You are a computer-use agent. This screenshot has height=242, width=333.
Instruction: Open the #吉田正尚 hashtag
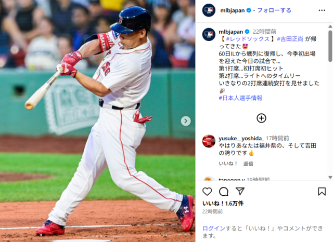(x=290, y=39)
